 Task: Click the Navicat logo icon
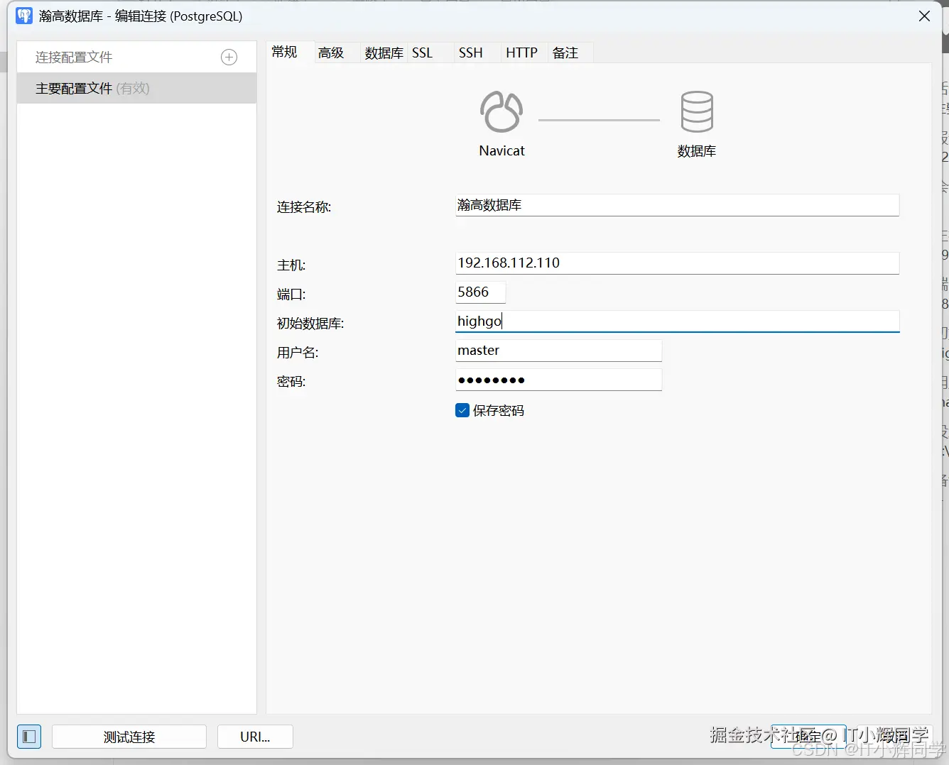point(501,112)
